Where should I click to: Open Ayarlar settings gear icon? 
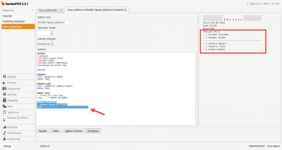(4, 77)
